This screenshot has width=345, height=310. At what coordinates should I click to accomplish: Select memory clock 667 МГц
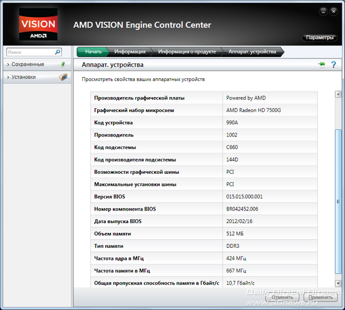236,271
